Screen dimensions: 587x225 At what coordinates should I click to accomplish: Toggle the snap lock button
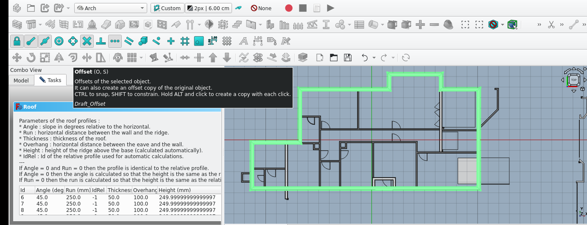click(x=17, y=41)
